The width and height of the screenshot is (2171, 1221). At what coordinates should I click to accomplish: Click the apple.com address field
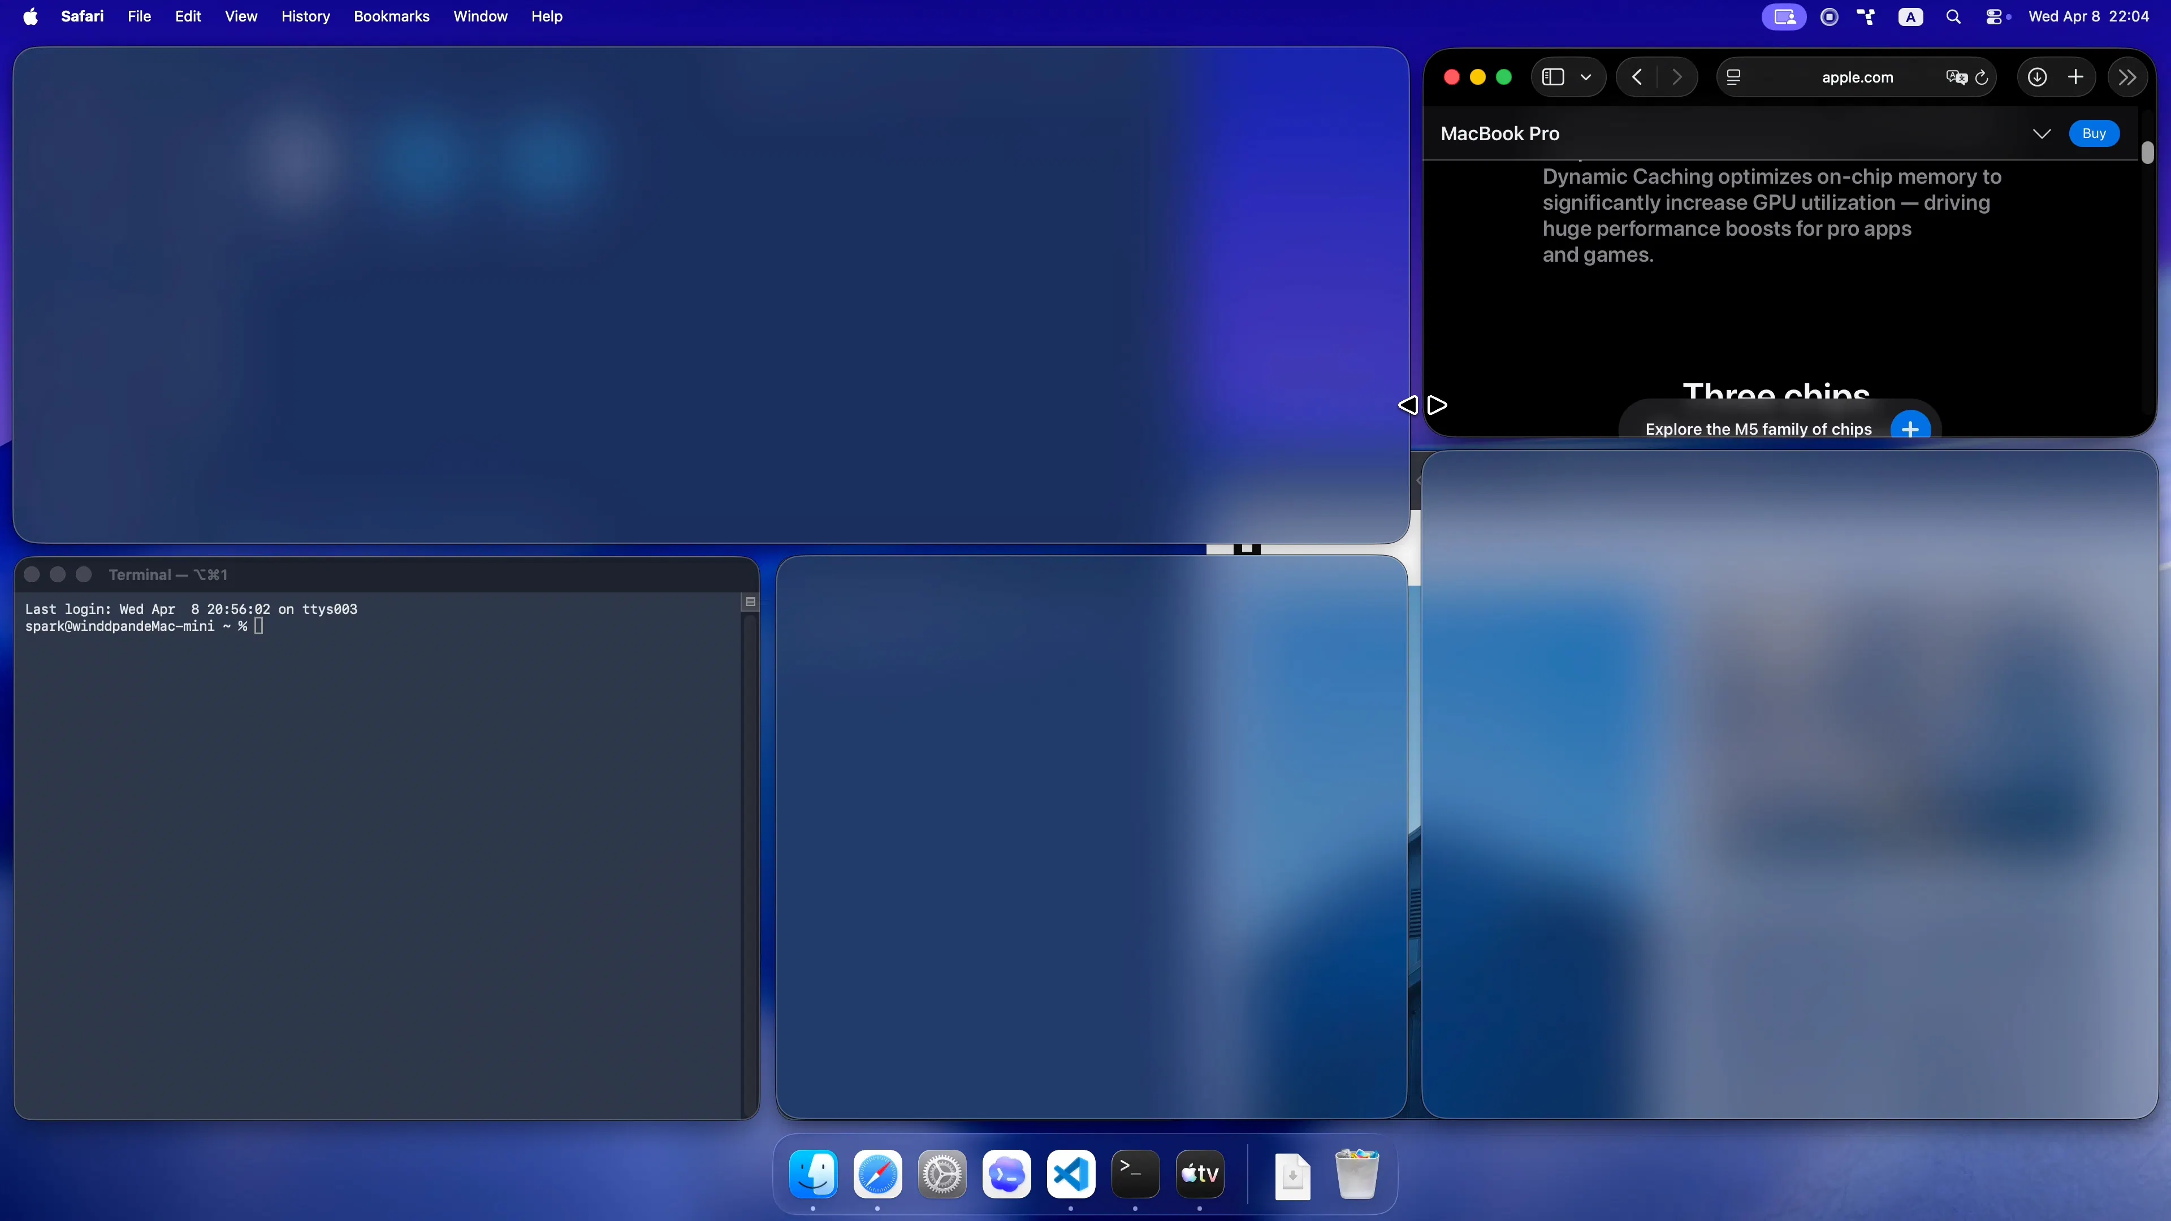click(1857, 77)
